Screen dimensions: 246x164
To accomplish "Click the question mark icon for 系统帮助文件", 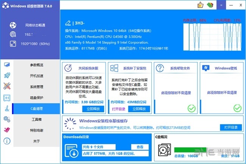I will (x=160, y=68).
